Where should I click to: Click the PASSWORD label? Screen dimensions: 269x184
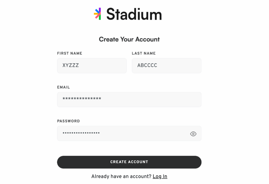tap(69, 121)
